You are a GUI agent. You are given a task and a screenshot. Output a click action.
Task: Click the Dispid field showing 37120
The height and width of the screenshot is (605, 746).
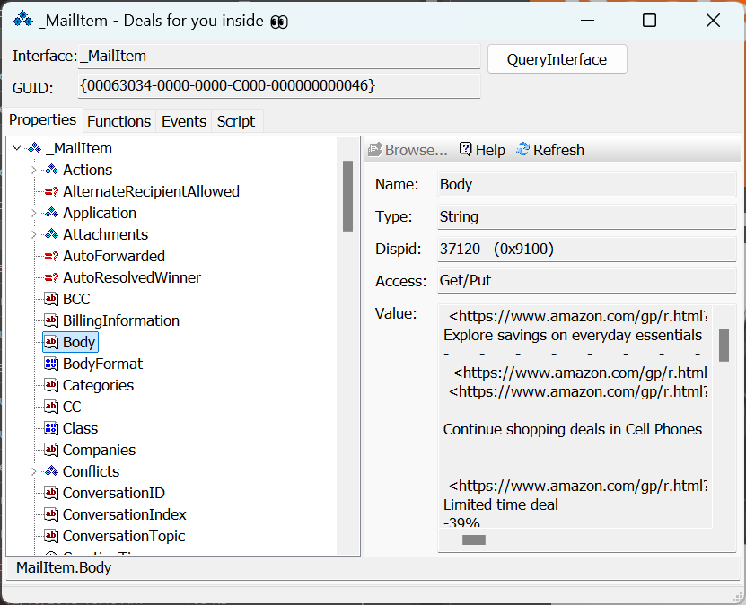[x=586, y=249]
